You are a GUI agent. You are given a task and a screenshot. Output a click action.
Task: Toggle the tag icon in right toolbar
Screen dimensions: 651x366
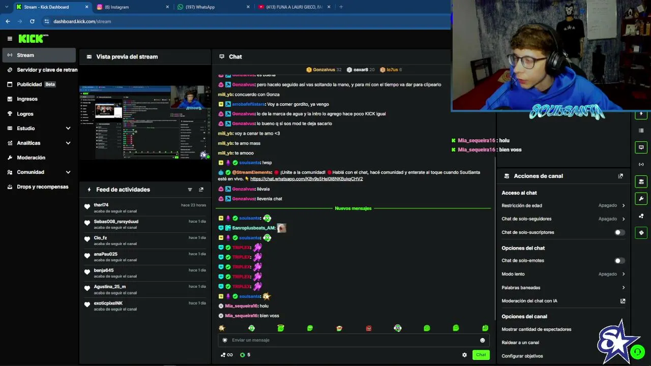[641, 233]
